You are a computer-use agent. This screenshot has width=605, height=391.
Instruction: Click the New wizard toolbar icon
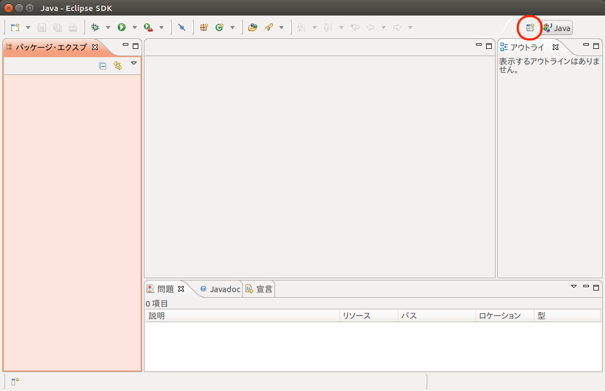[x=15, y=27]
